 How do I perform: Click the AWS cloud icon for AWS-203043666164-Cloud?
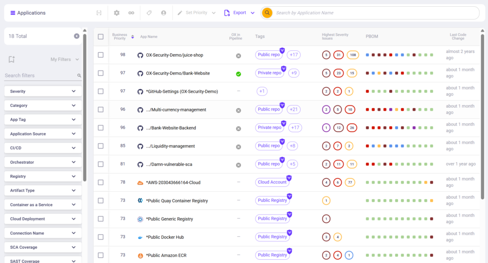(x=141, y=183)
